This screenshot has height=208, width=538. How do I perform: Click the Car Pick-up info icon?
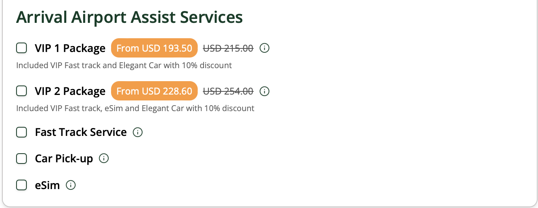coord(104,158)
